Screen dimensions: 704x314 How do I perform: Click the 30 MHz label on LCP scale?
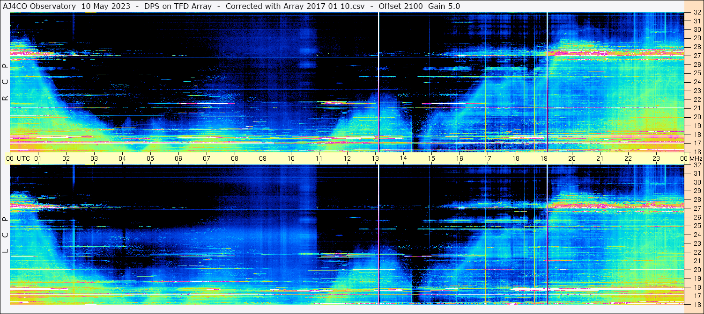tap(697, 182)
